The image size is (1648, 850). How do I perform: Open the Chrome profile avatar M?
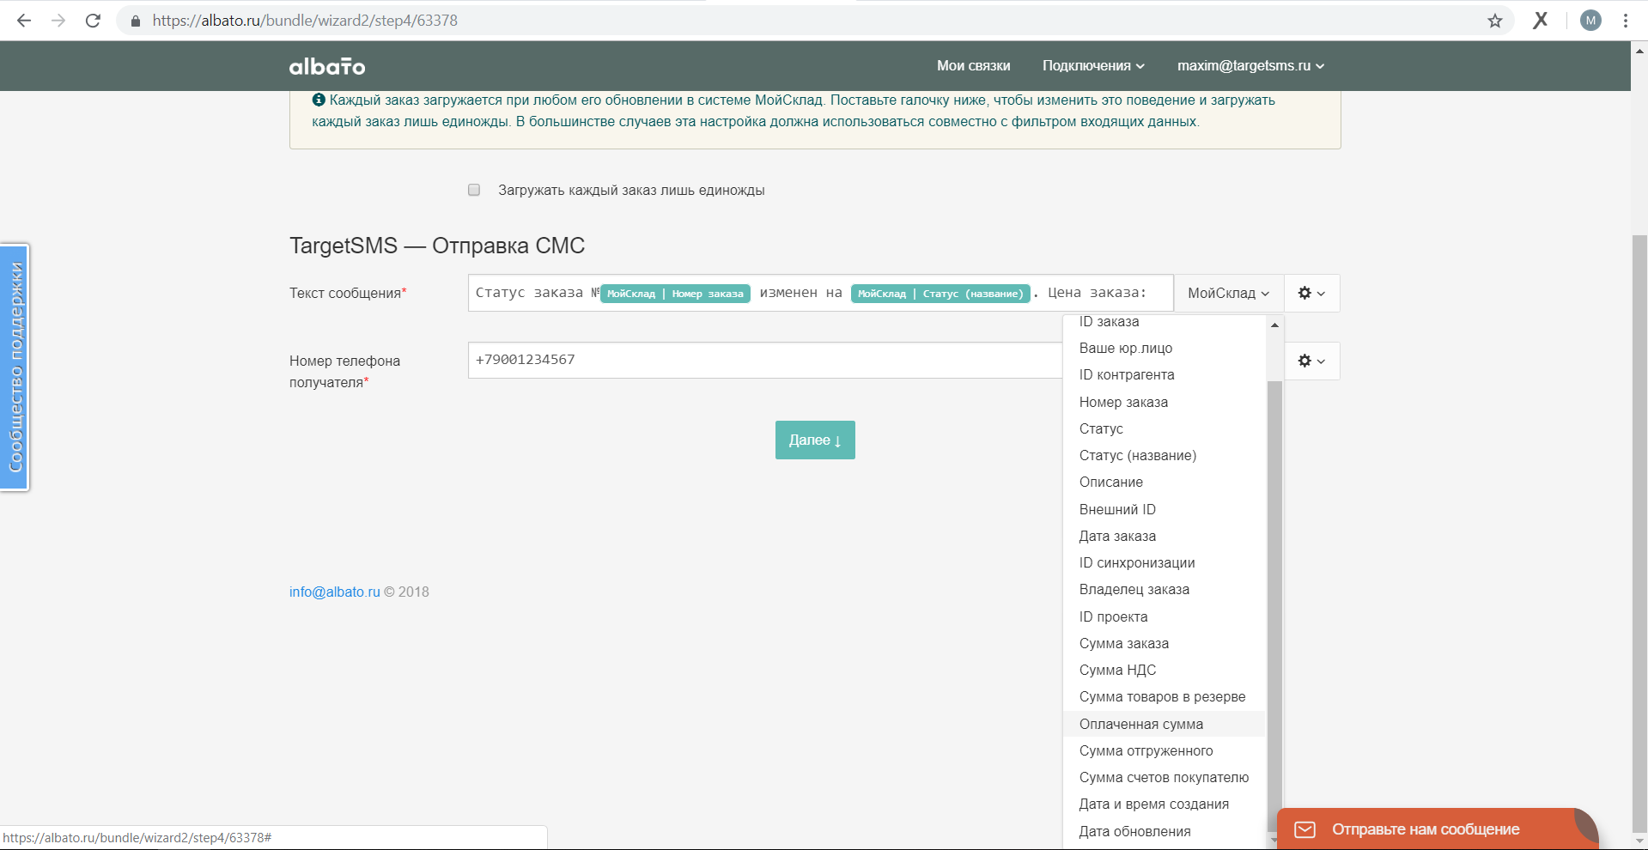pyautogui.click(x=1590, y=21)
